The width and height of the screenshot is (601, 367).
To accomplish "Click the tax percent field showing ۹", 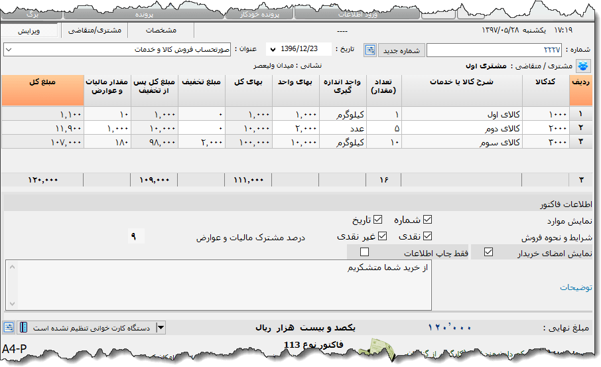I will pyautogui.click(x=137, y=236).
